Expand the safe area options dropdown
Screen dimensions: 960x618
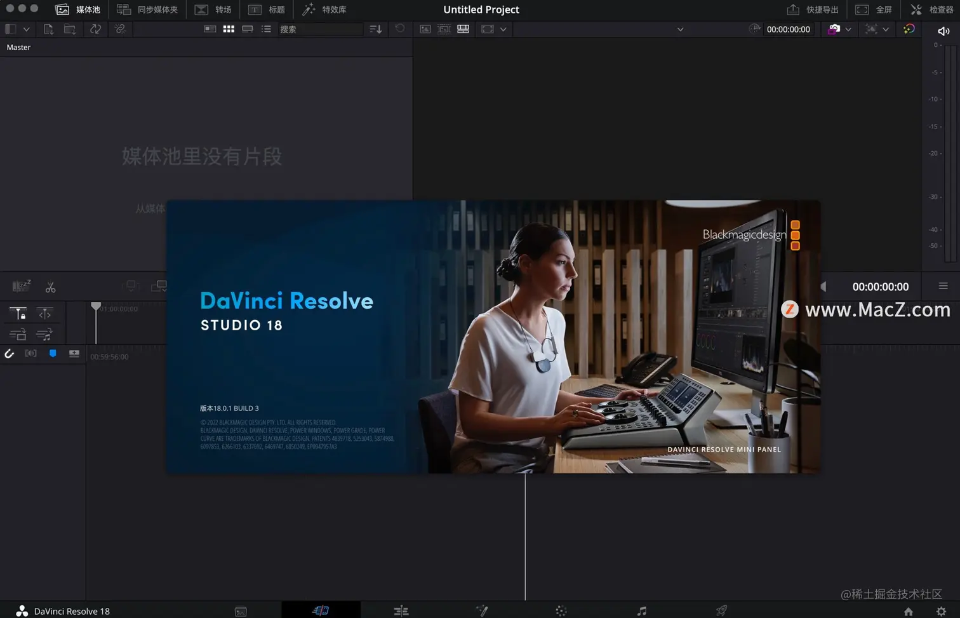click(x=503, y=29)
